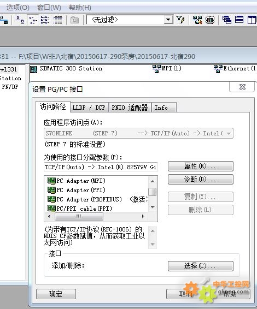This screenshot has height=309, width=257.
Task: Switch to small icons view
Action: pyautogui.click(x=33, y=20)
